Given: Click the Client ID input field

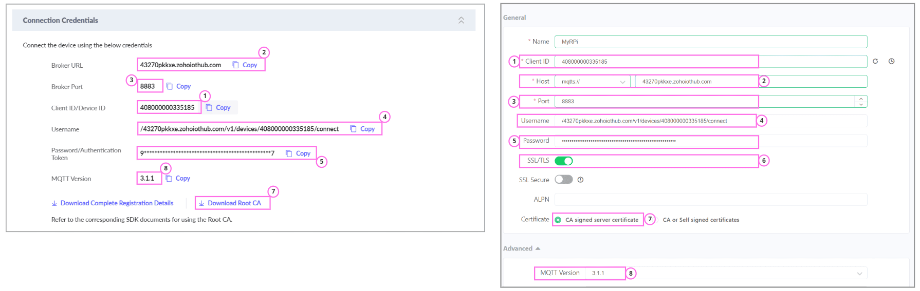Looking at the screenshot, I should click(711, 62).
